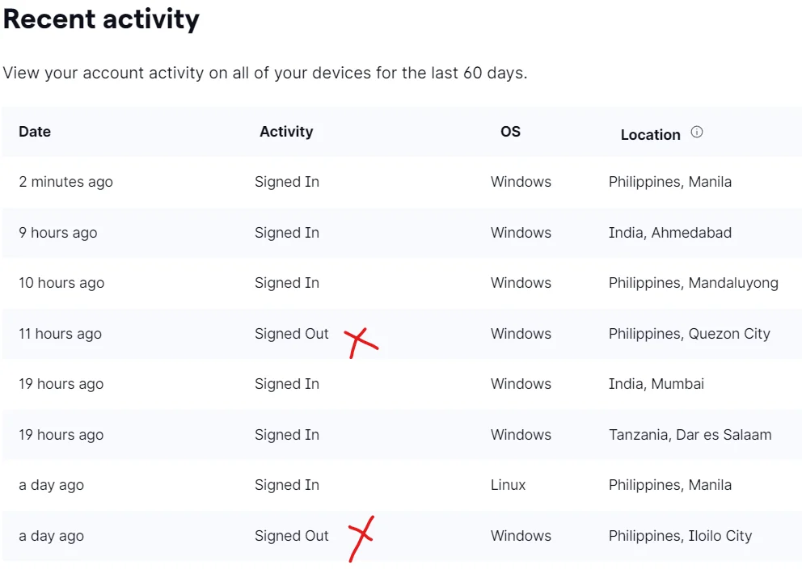Click Signed Out in 11 hours ago row
The height and width of the screenshot is (582, 802).
coord(292,334)
